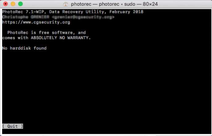This screenshot has height=136, width=212.
Task: Open the https://www.cgsecurity.org URL
Action: coord(36,22)
